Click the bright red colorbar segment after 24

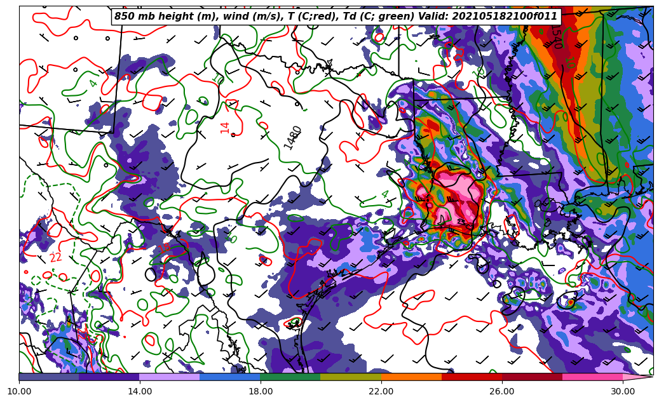coord(471,377)
